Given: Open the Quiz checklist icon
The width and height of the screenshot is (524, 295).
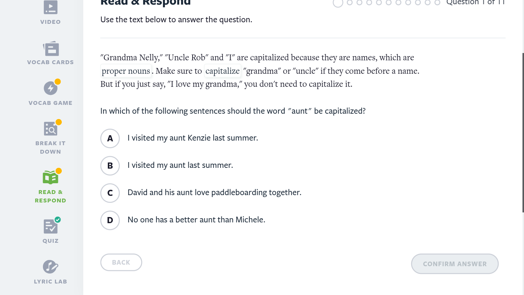Looking at the screenshot, I should 51,226.
